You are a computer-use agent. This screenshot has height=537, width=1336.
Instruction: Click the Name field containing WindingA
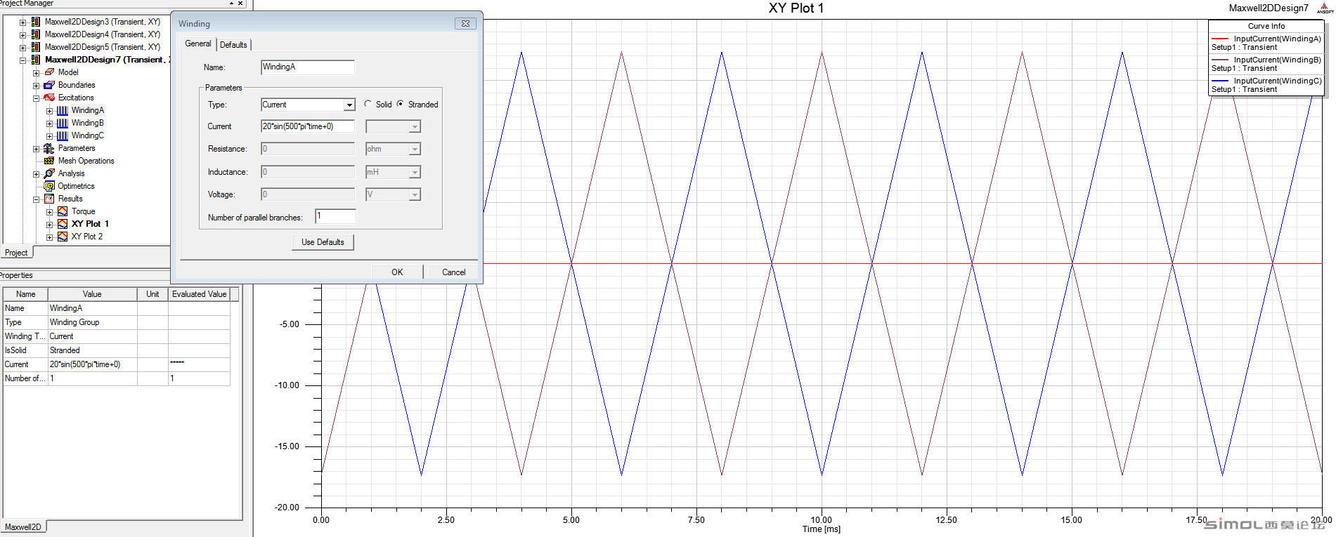[308, 67]
